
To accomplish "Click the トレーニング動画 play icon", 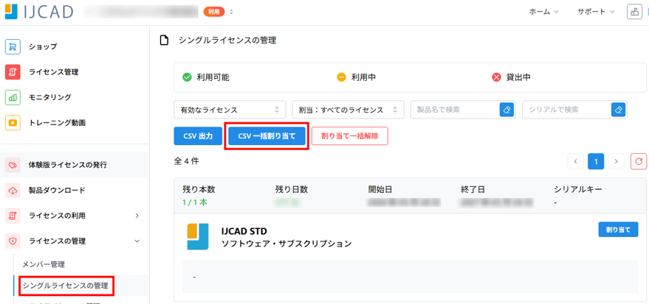I will click(x=13, y=123).
